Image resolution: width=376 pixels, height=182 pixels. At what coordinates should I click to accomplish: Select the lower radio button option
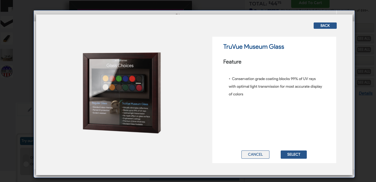point(26,164)
